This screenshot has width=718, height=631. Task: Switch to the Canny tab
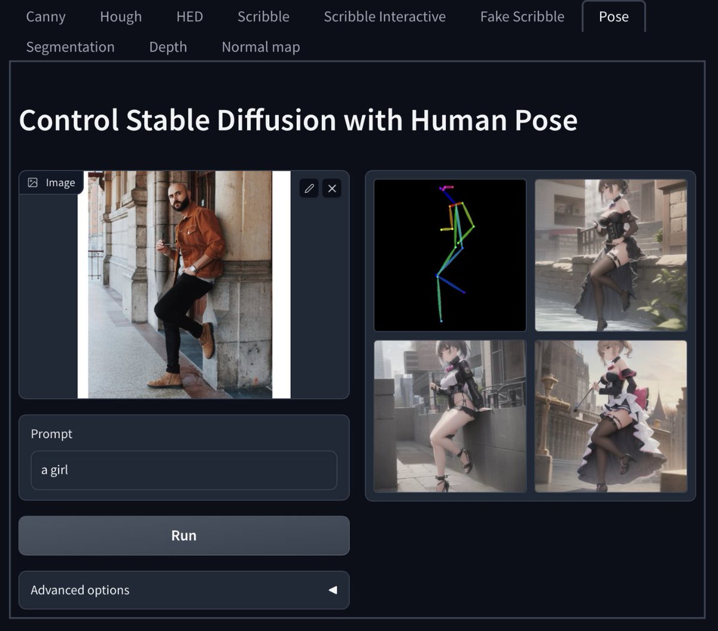tap(45, 17)
